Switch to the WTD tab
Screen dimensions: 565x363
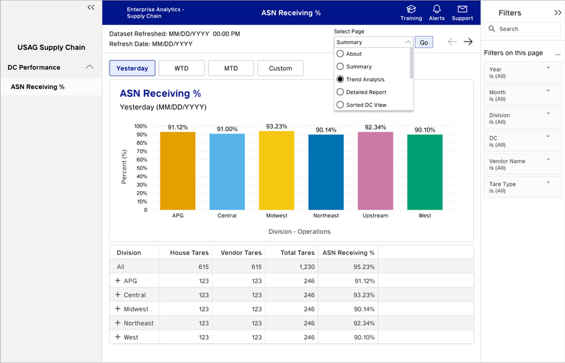[182, 68]
